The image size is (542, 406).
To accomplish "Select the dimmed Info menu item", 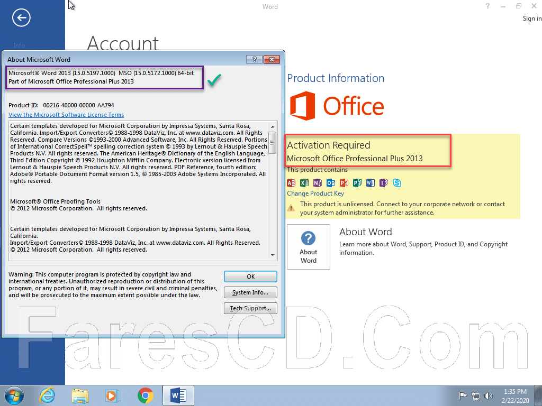I will [x=19, y=45].
